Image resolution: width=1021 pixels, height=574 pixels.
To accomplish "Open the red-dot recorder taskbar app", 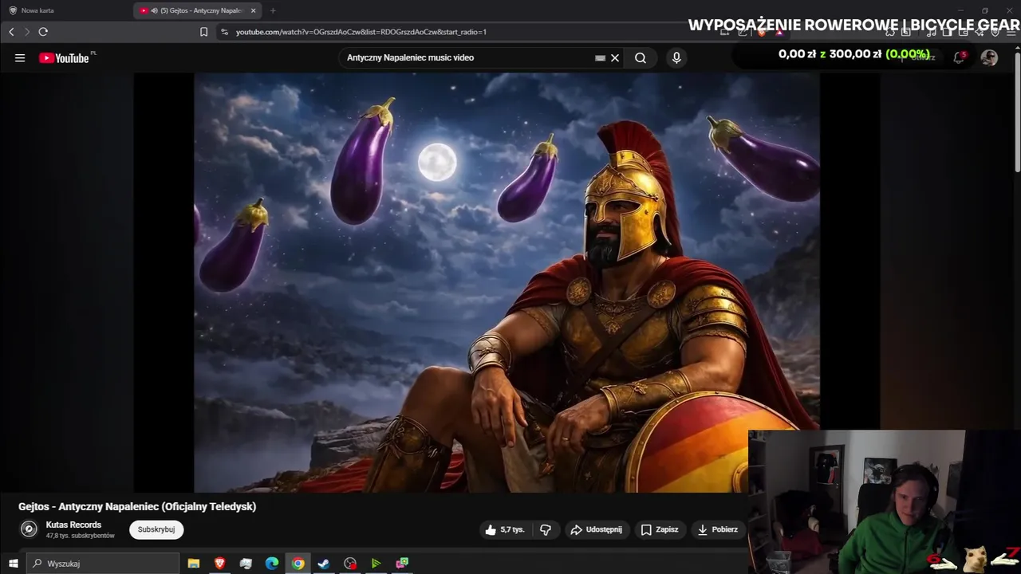I will click(x=350, y=563).
